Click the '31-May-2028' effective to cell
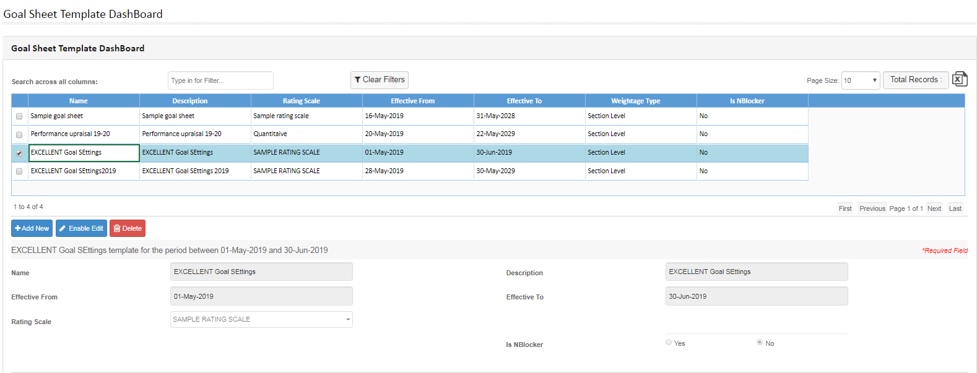Image resolution: width=977 pixels, height=373 pixels. (529, 116)
